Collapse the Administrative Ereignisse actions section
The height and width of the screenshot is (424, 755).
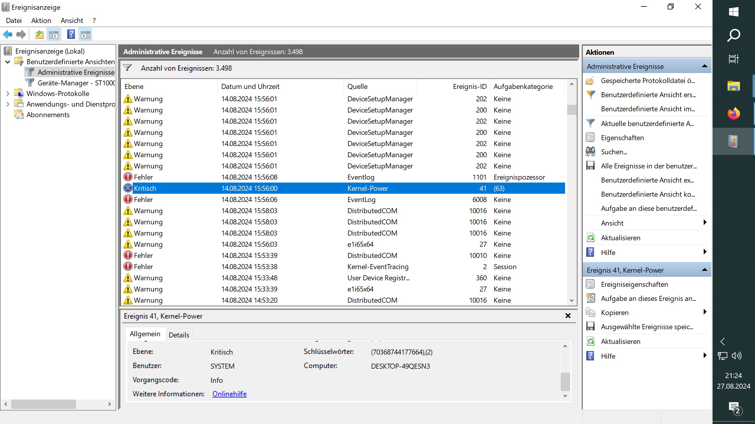pos(705,66)
